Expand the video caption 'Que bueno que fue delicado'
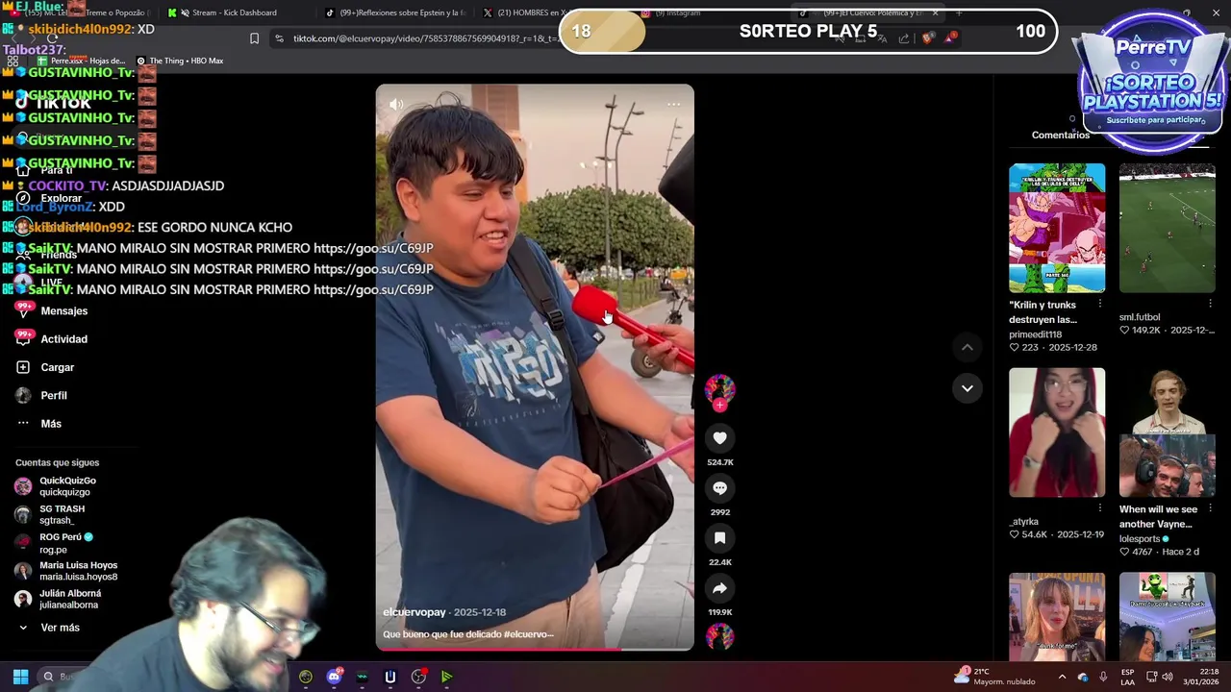This screenshot has width=1231, height=692. tap(468, 634)
